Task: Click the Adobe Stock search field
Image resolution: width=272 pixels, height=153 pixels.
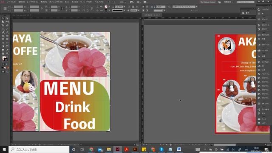Action: [246, 2]
